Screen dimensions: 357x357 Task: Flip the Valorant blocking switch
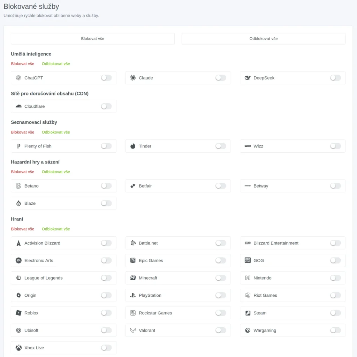pyautogui.click(x=221, y=330)
